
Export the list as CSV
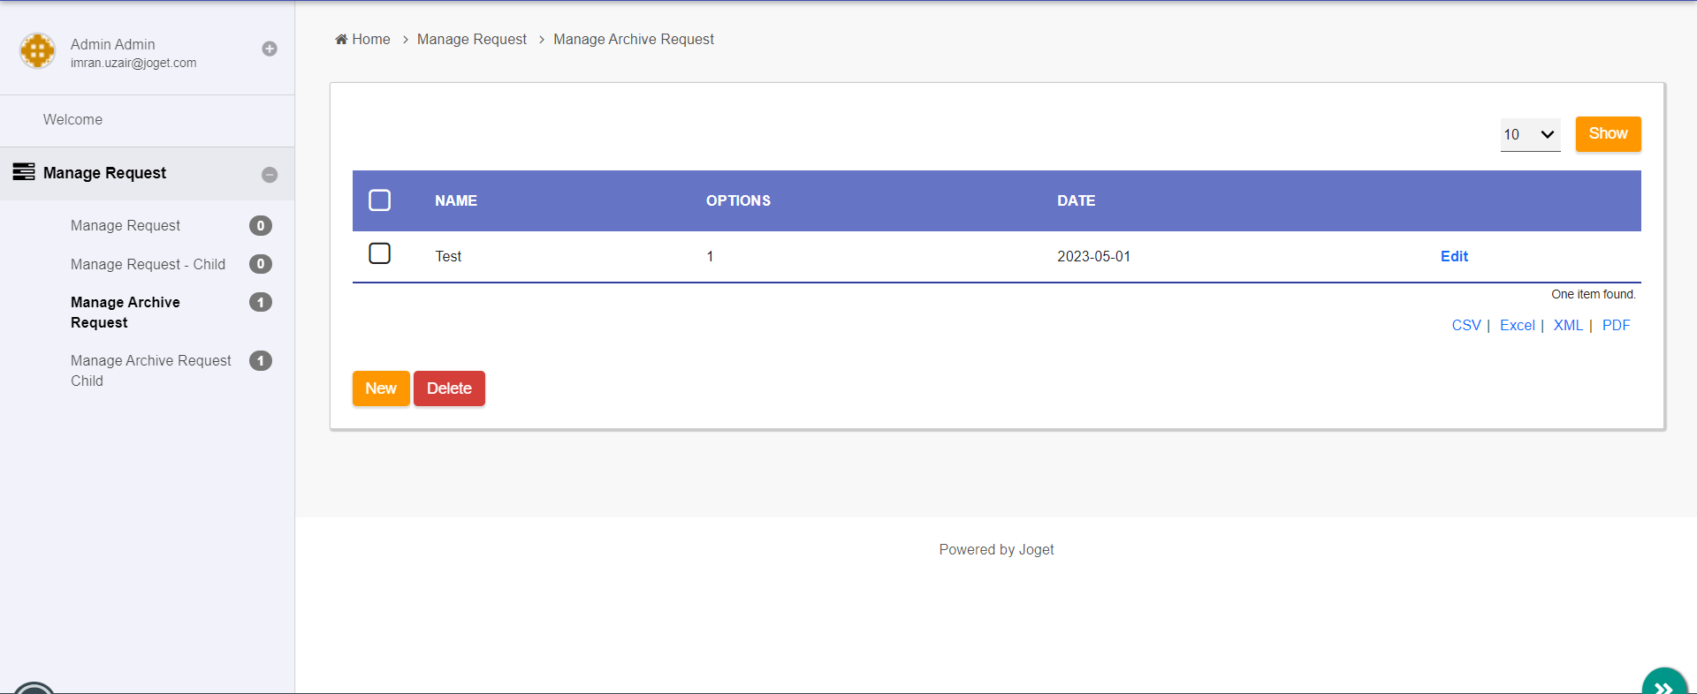(x=1465, y=325)
